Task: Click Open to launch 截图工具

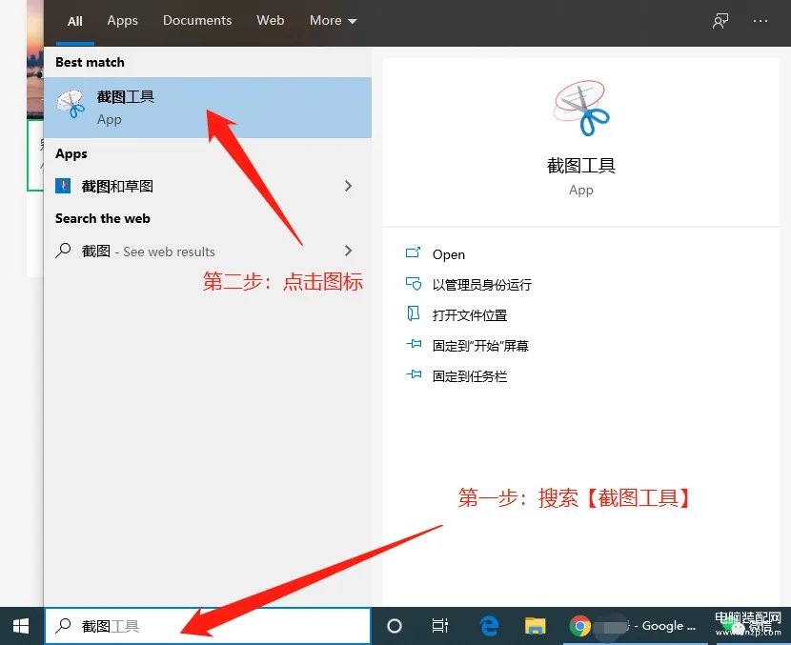Action: [449, 253]
